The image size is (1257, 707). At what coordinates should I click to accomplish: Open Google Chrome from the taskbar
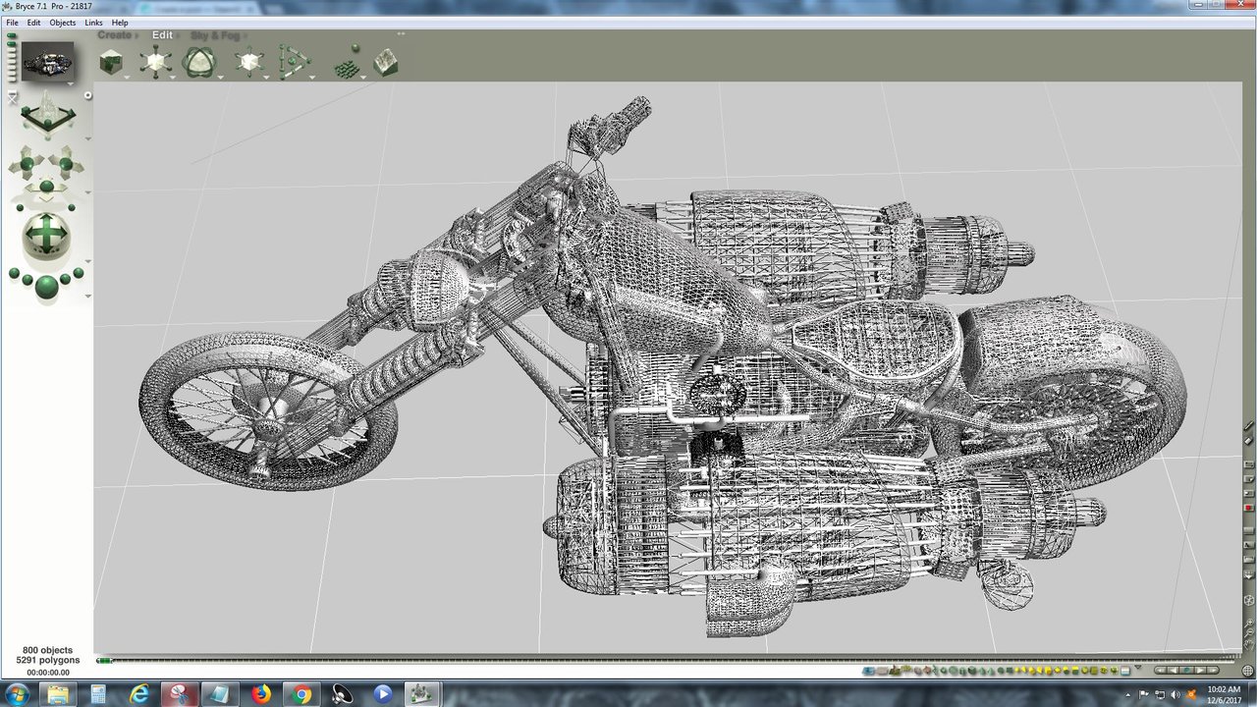tap(301, 694)
